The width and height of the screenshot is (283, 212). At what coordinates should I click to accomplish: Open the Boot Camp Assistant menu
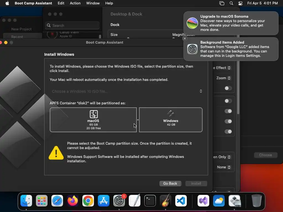click(33, 3)
